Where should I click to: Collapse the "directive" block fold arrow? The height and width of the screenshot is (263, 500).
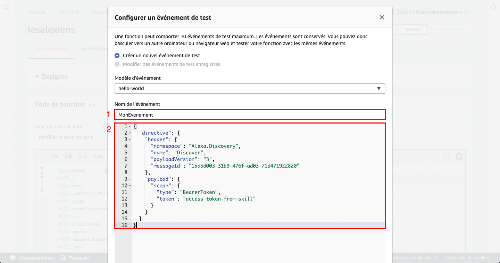(x=130, y=133)
